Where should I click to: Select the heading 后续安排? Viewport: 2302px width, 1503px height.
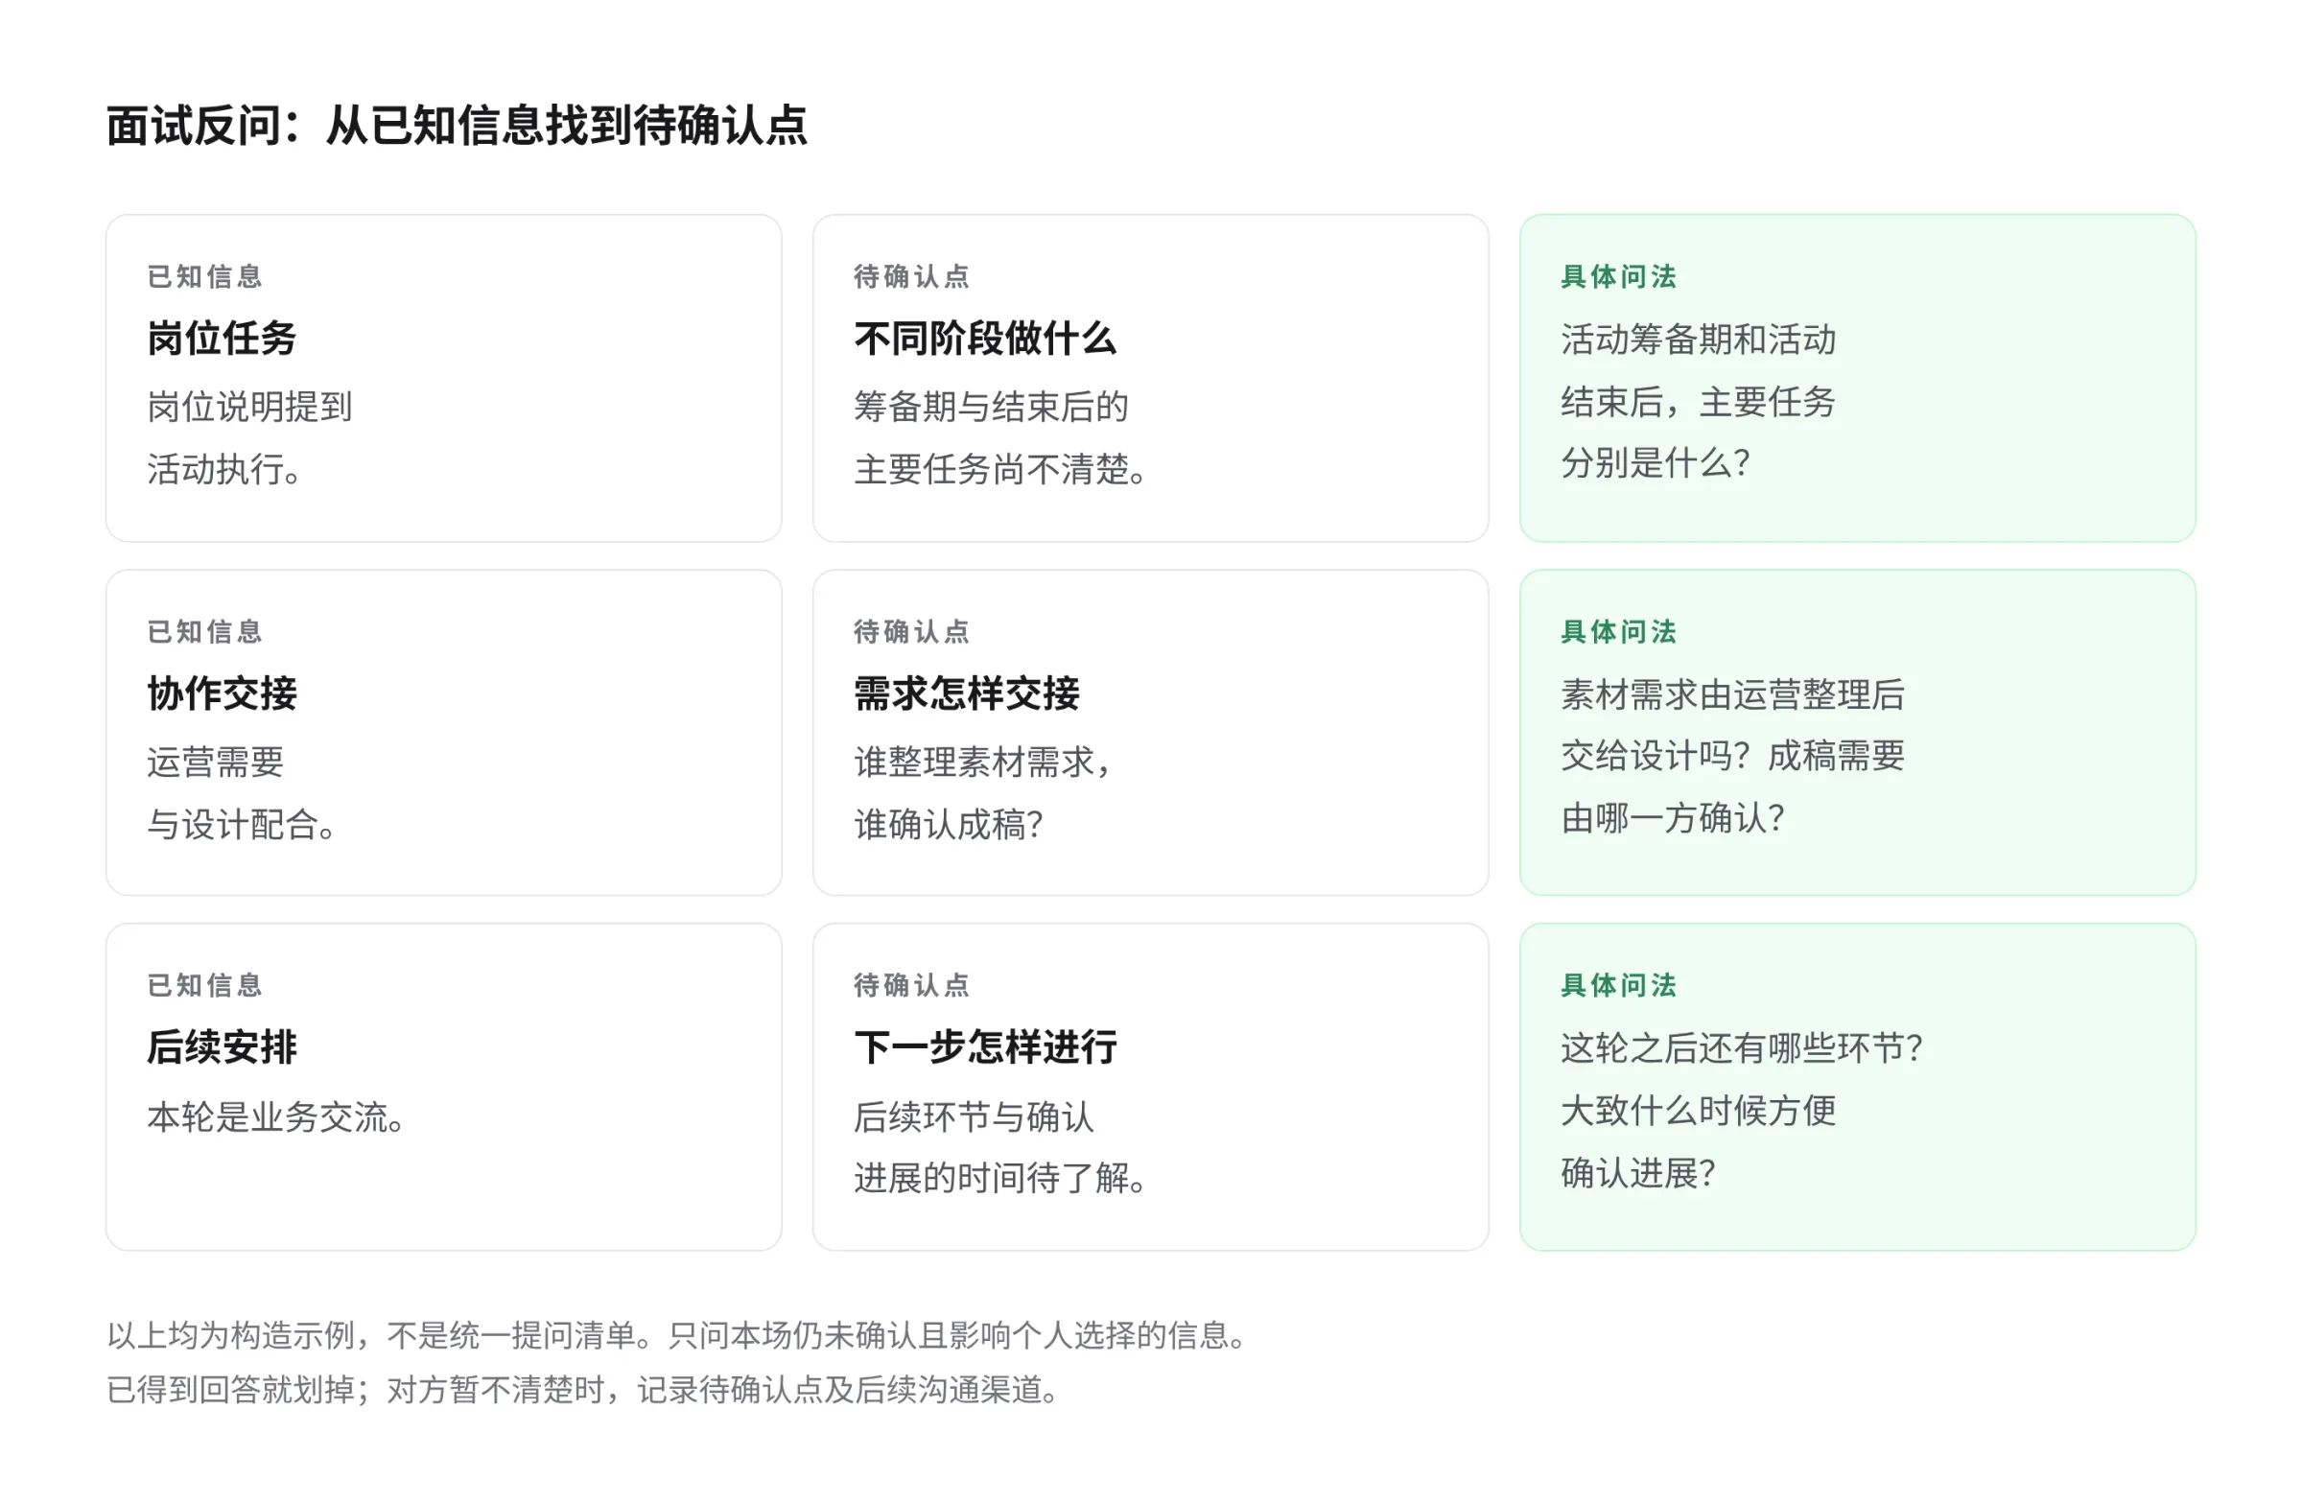click(x=222, y=1047)
